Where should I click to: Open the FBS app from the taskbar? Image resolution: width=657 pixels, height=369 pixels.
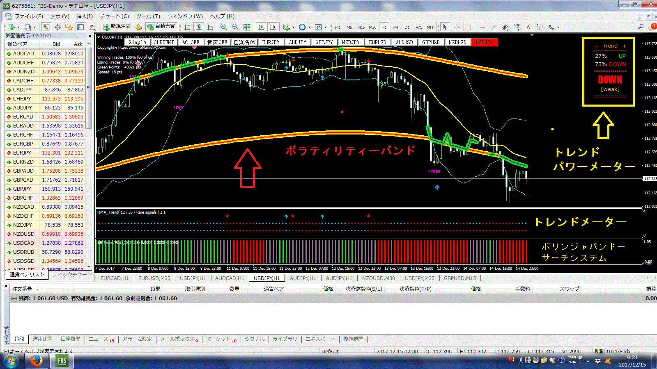click(x=62, y=361)
